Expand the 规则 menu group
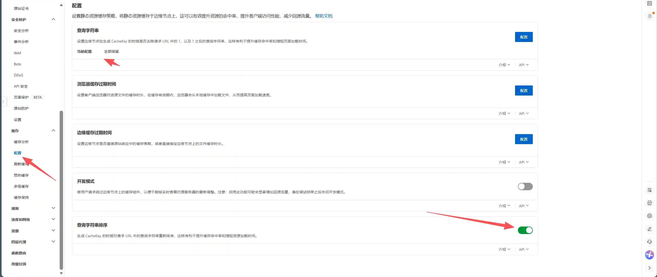 point(53,208)
